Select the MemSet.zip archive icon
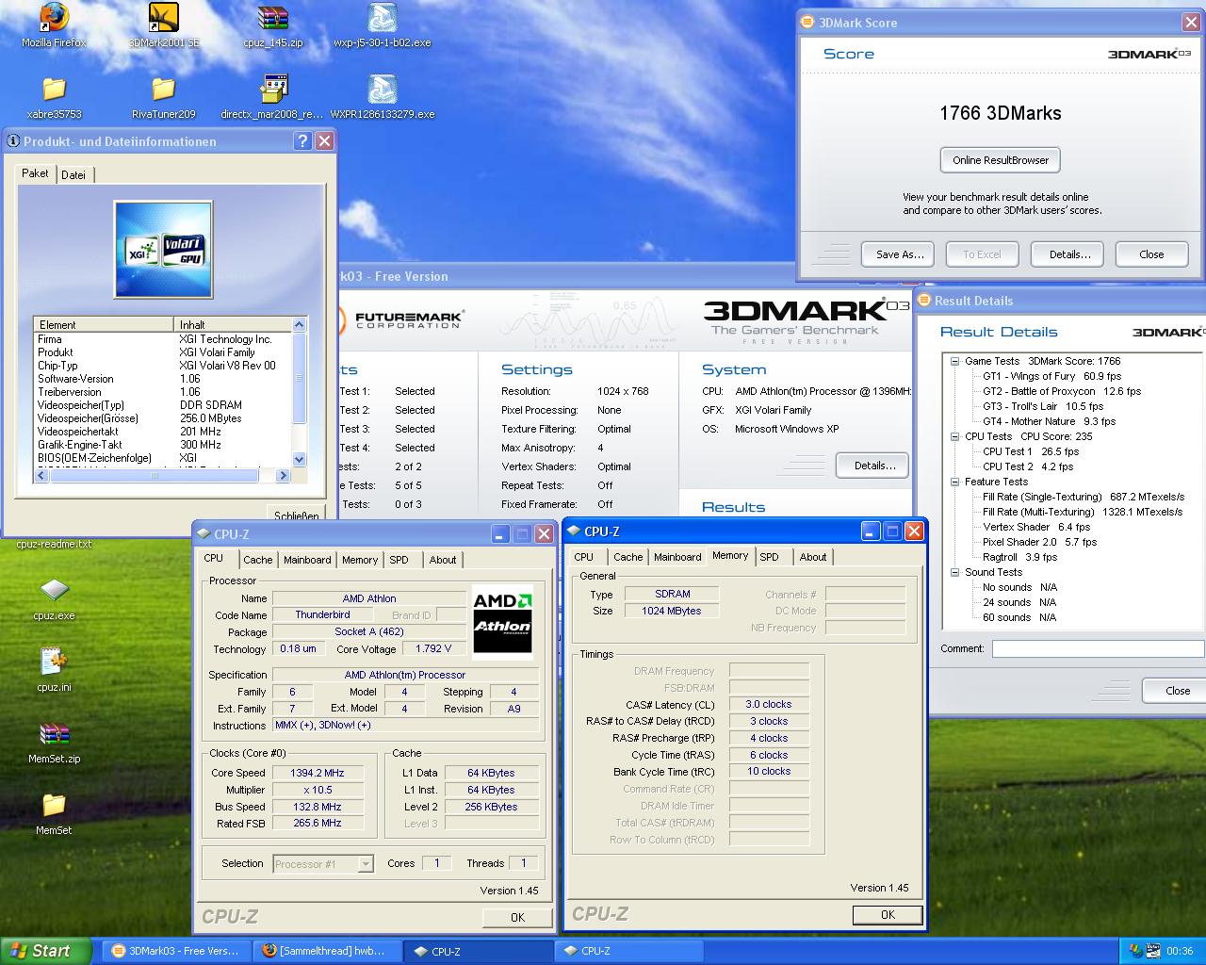 54,734
